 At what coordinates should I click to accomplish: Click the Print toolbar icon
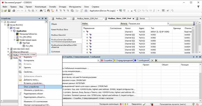tap(14, 11)
